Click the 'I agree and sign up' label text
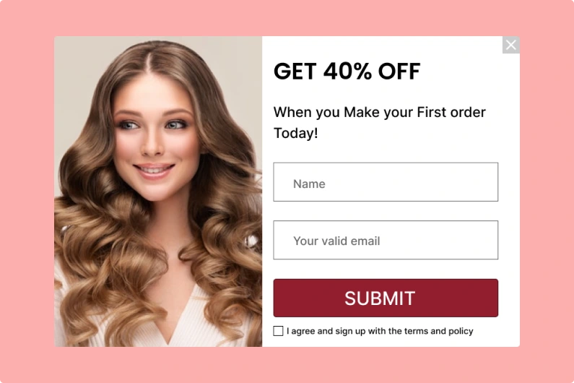Viewport: 574px width, 383px height. pos(326,331)
